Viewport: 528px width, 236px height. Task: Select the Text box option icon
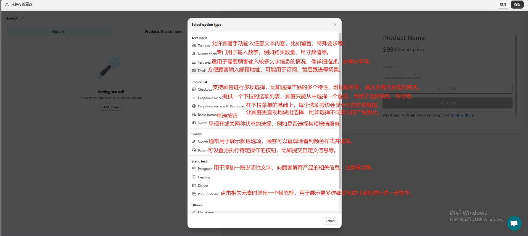194,46
